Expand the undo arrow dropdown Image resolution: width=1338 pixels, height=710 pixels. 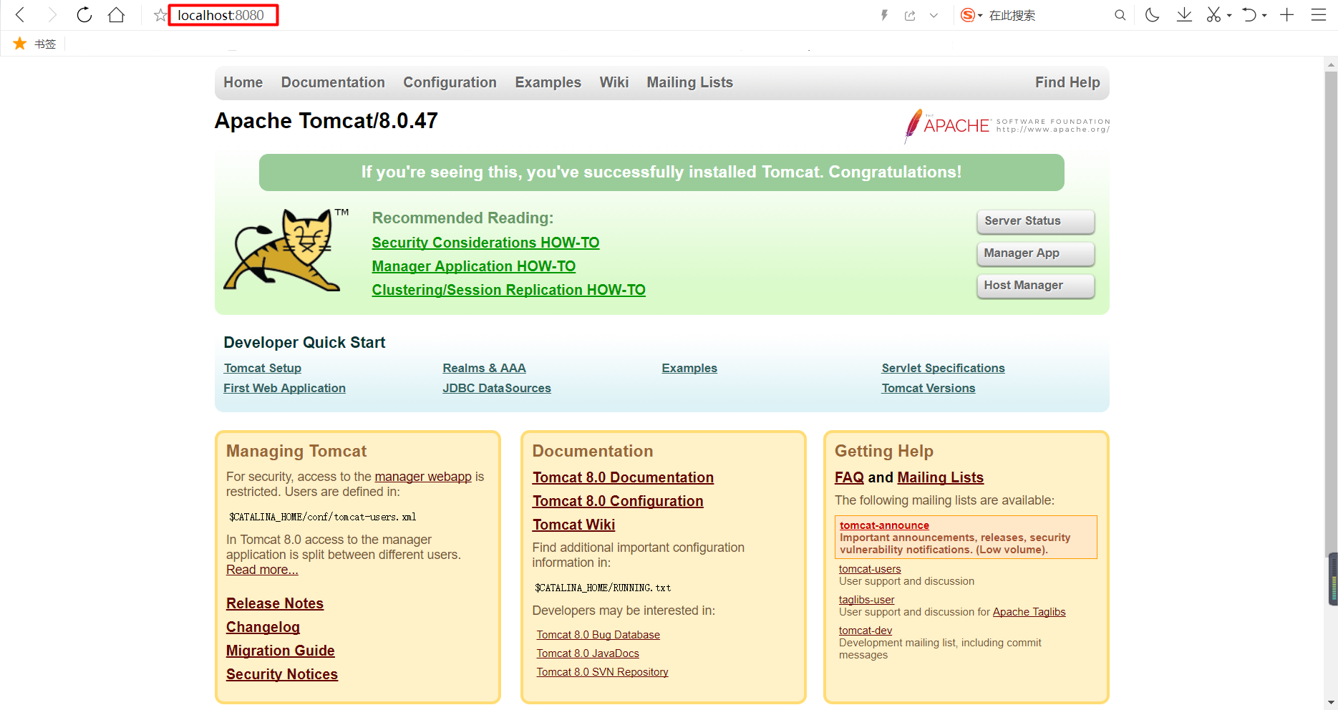click(1264, 16)
